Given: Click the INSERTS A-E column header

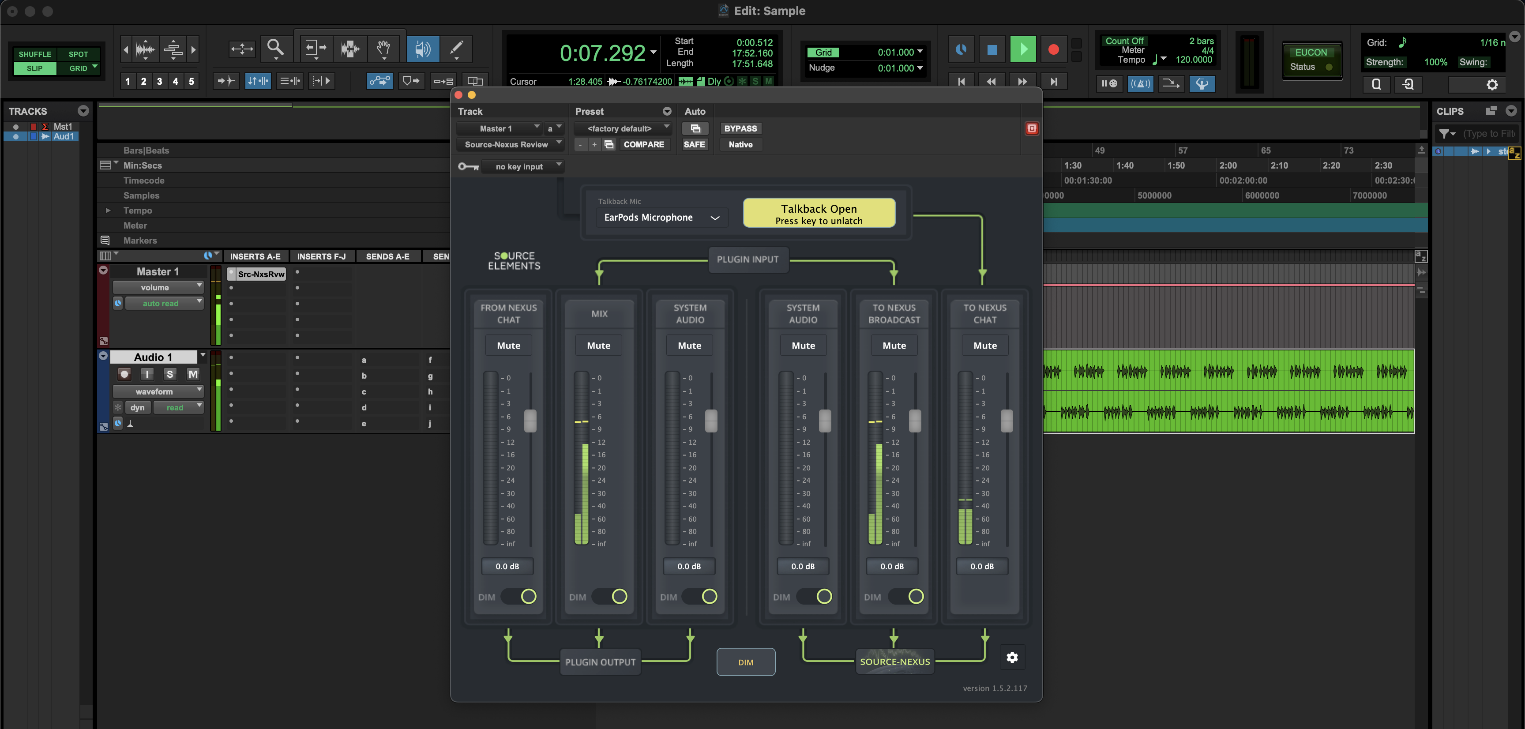Looking at the screenshot, I should (255, 256).
